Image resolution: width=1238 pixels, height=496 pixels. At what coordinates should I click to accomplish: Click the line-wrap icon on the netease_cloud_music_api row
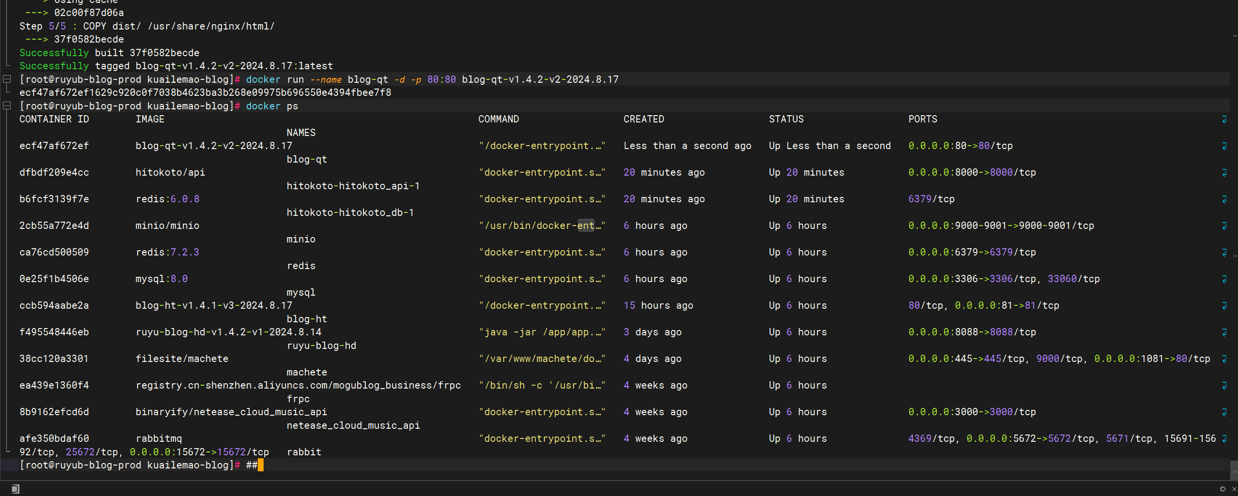click(x=1224, y=412)
